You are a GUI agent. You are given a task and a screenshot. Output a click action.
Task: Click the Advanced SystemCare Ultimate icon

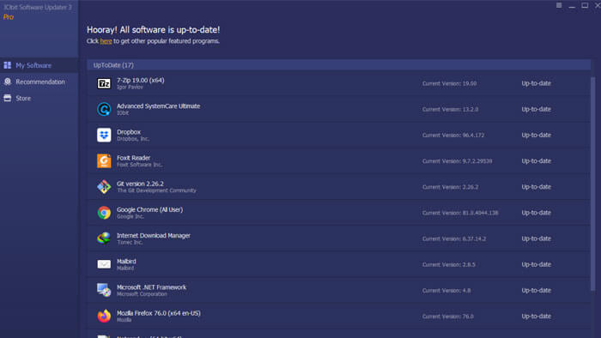(104, 109)
